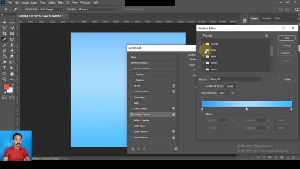
Task: Select the Eraser tool
Action: click(x=12, y=51)
